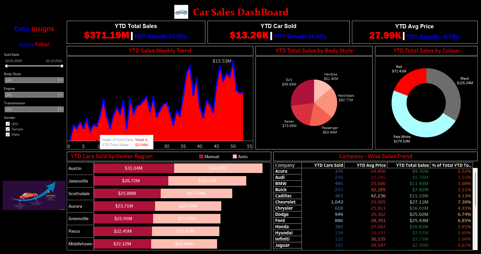481x254 pixels.
Task: Click the Sold Date slider right handle
Action: click(x=62, y=66)
